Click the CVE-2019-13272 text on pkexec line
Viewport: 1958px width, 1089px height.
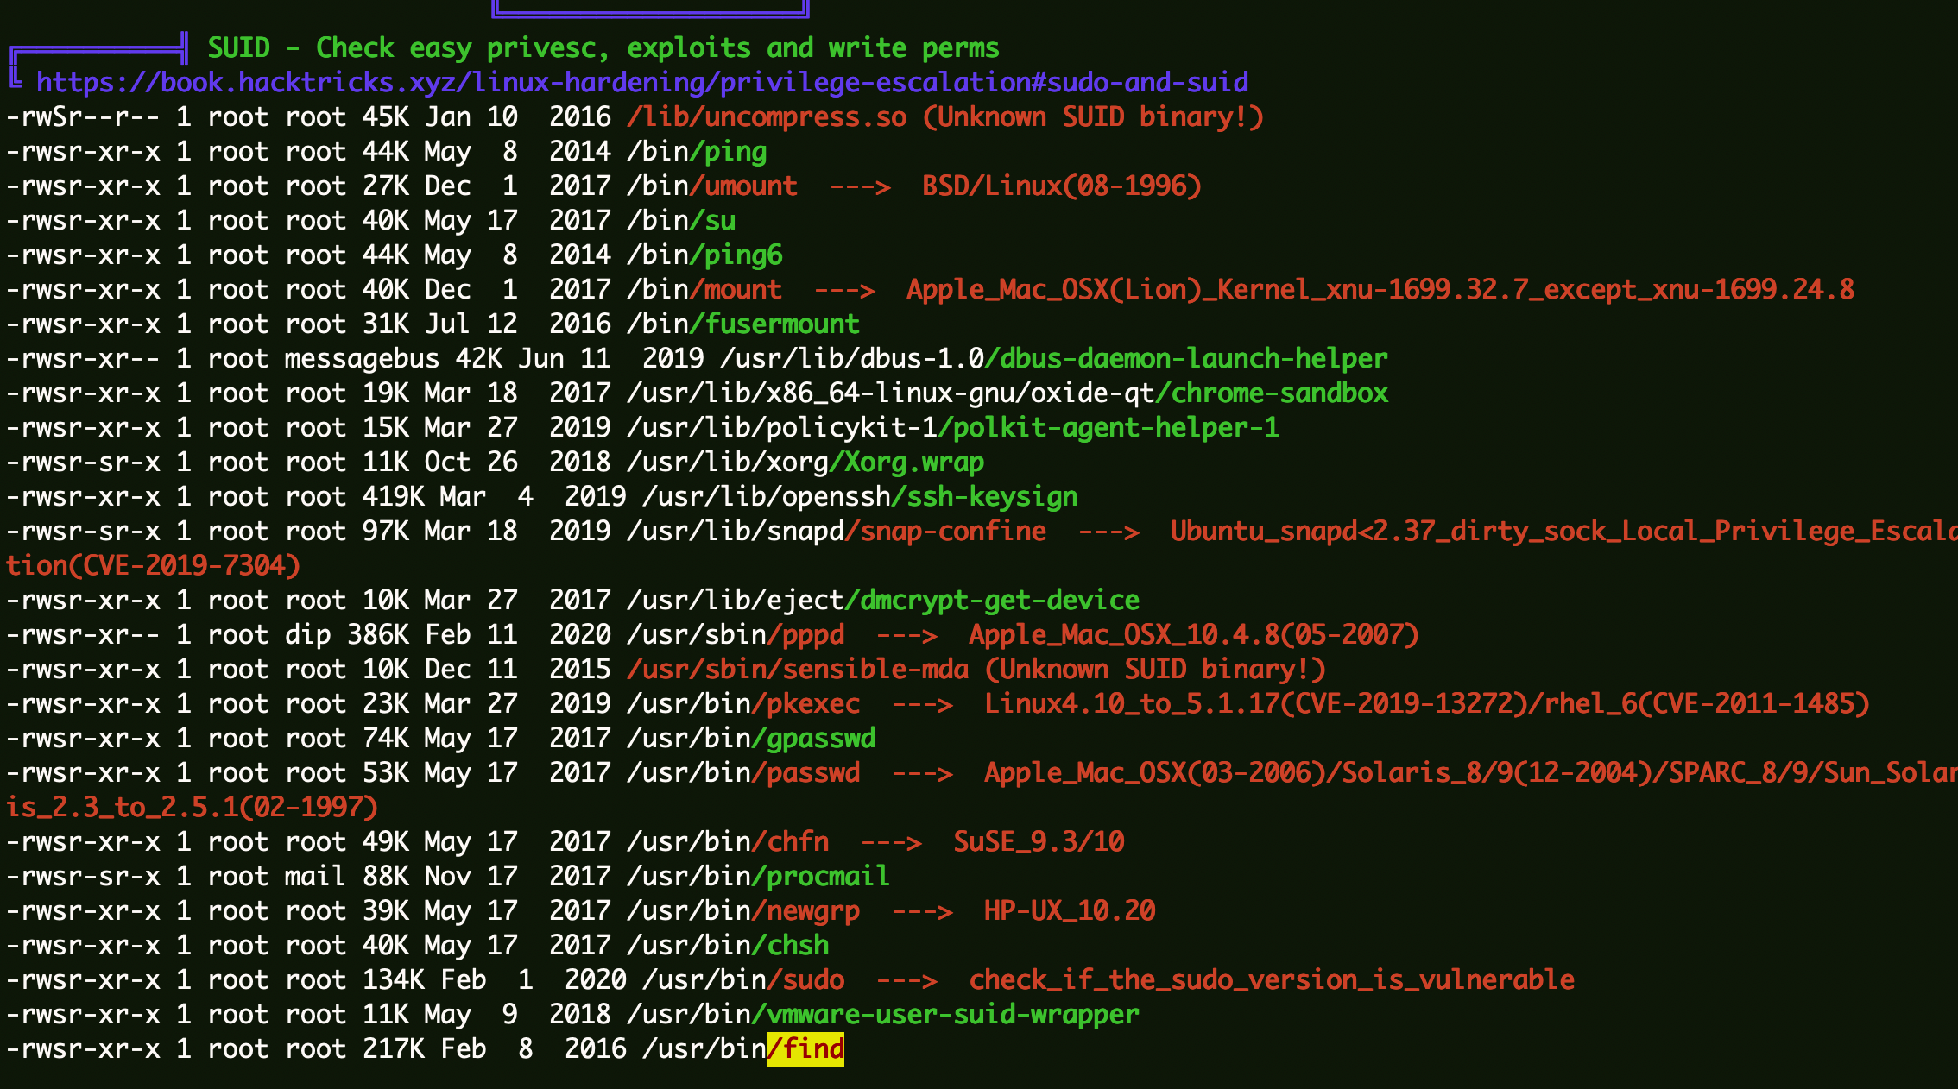tap(1404, 704)
